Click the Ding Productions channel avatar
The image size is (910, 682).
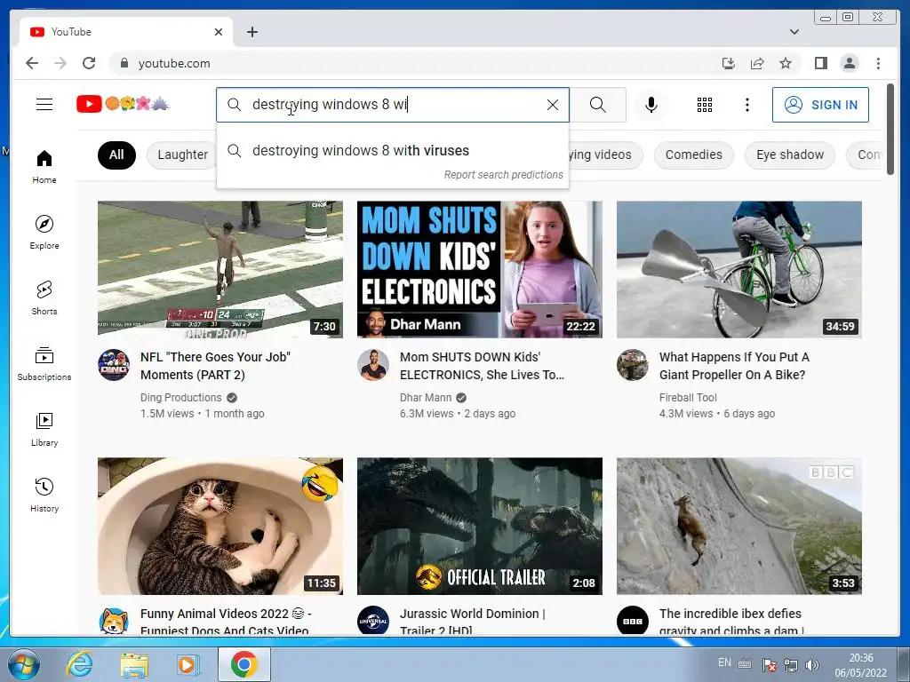click(114, 365)
